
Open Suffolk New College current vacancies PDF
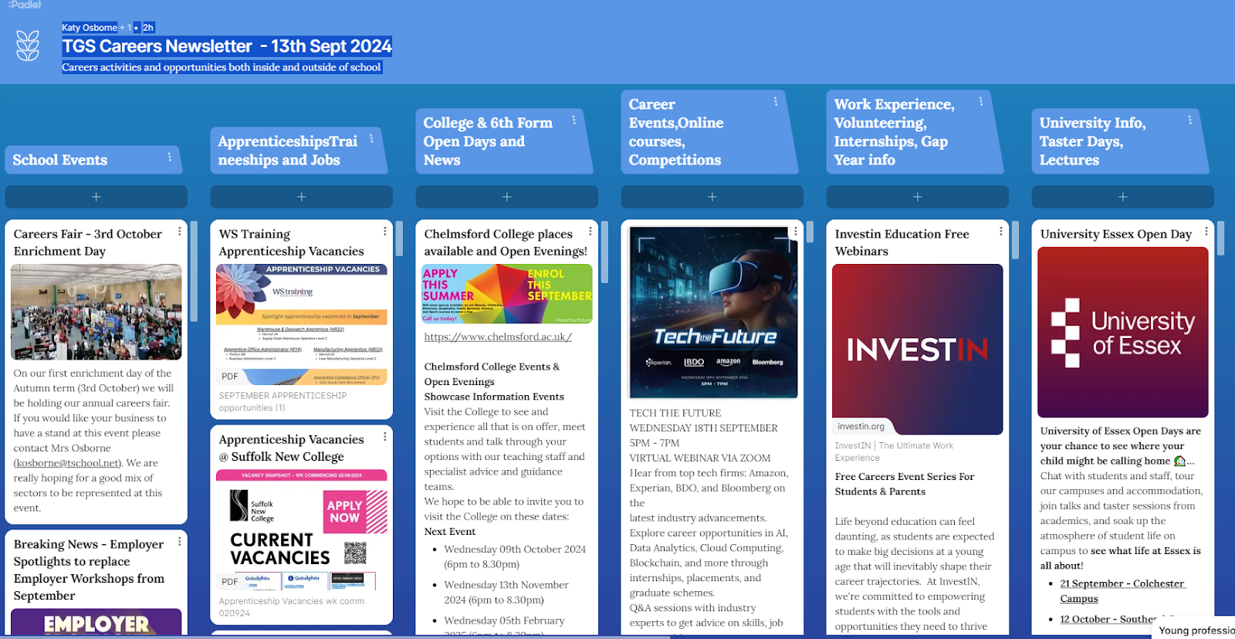[x=302, y=530]
